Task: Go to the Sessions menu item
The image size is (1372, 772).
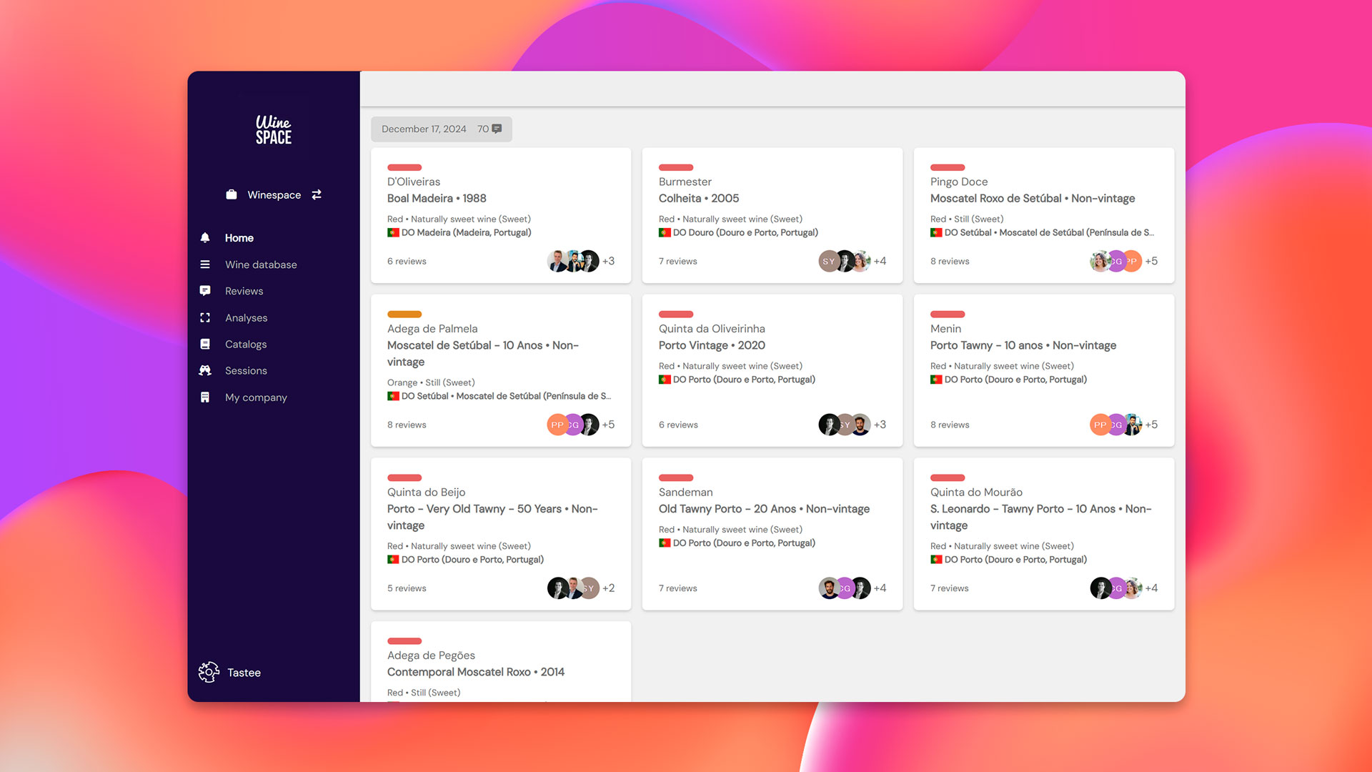Action: click(x=246, y=370)
